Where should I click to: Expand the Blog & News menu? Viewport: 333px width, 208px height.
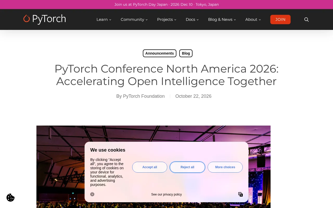(x=222, y=19)
